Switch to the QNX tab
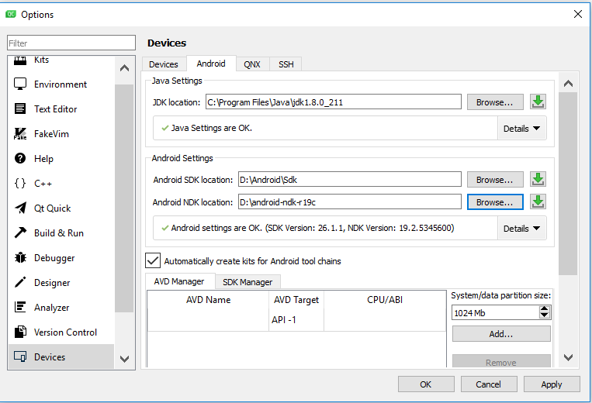 coord(251,64)
